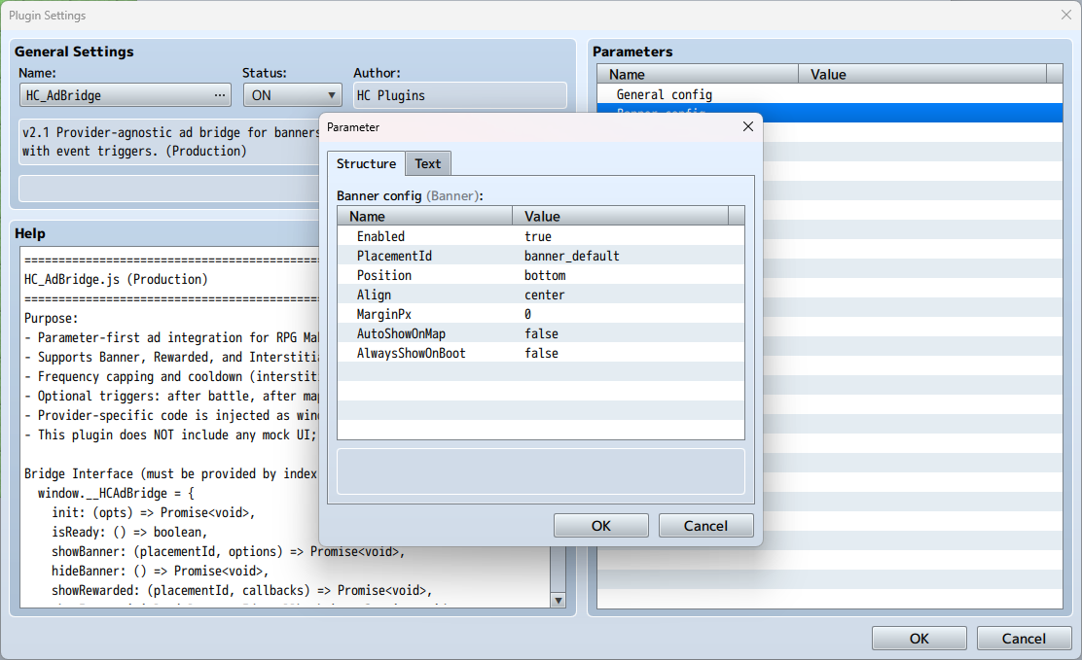Click the bottom value for Position
The width and height of the screenshot is (1082, 660).
click(x=545, y=275)
